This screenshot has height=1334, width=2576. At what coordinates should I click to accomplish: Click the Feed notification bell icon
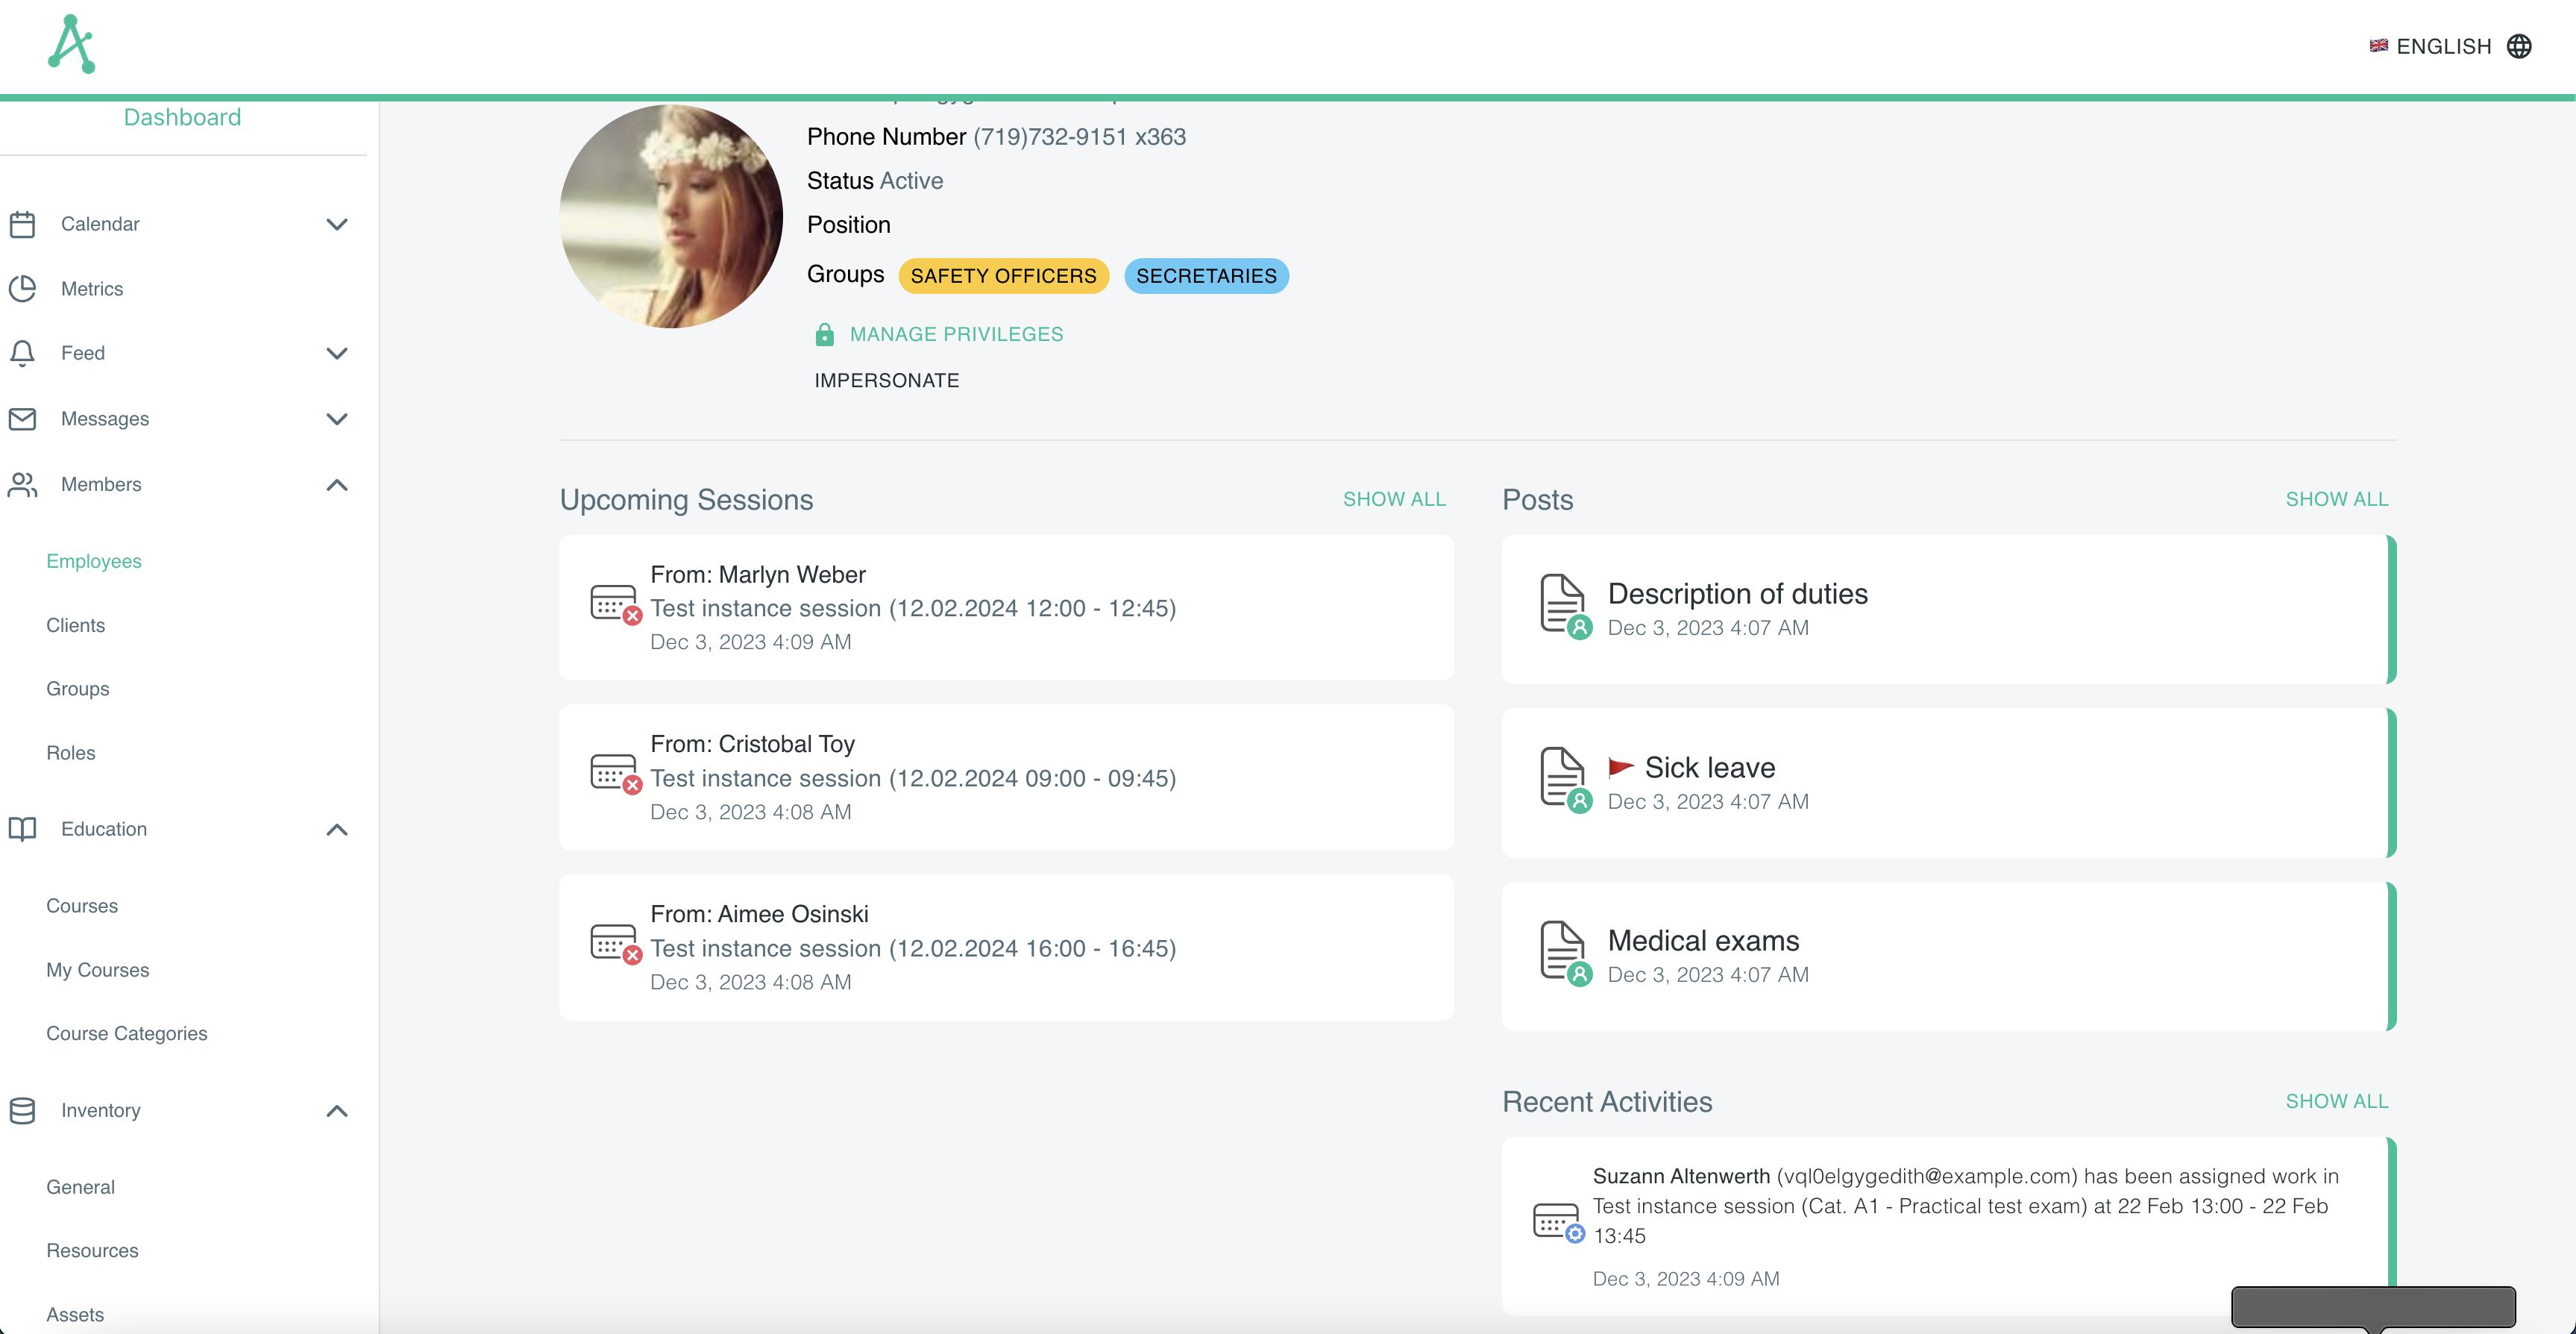23,353
